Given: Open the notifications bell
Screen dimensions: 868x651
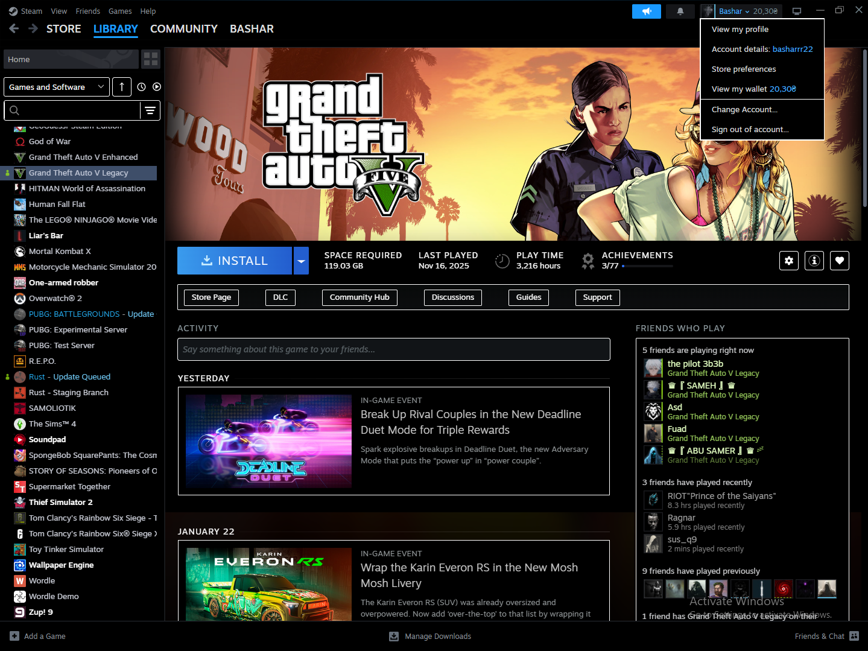Looking at the screenshot, I should pos(680,11).
